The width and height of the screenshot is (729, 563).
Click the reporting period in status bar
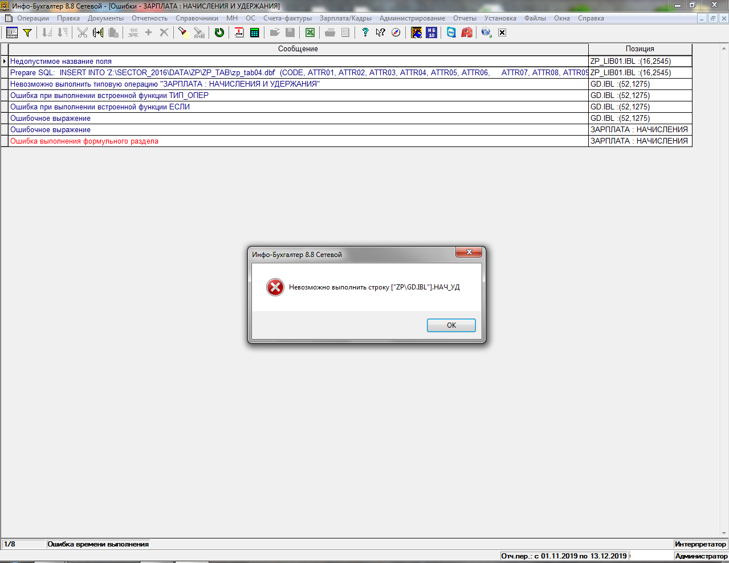[564, 556]
